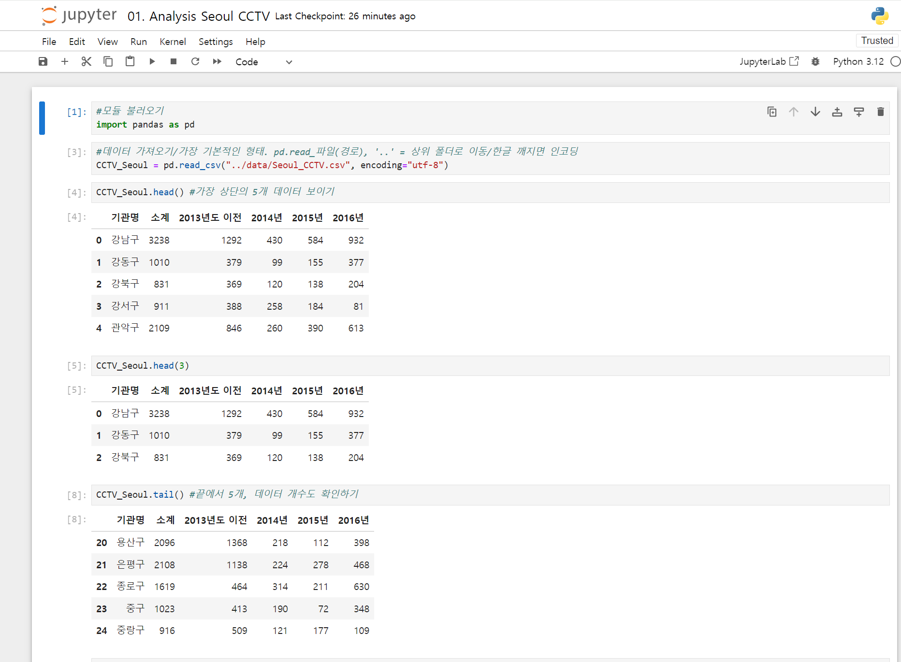Click the Trusted notebook button

click(x=877, y=41)
